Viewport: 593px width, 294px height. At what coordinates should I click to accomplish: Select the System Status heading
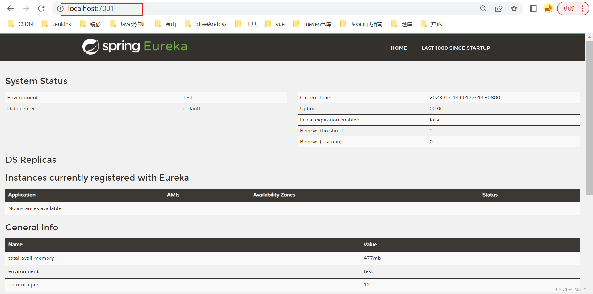(36, 81)
